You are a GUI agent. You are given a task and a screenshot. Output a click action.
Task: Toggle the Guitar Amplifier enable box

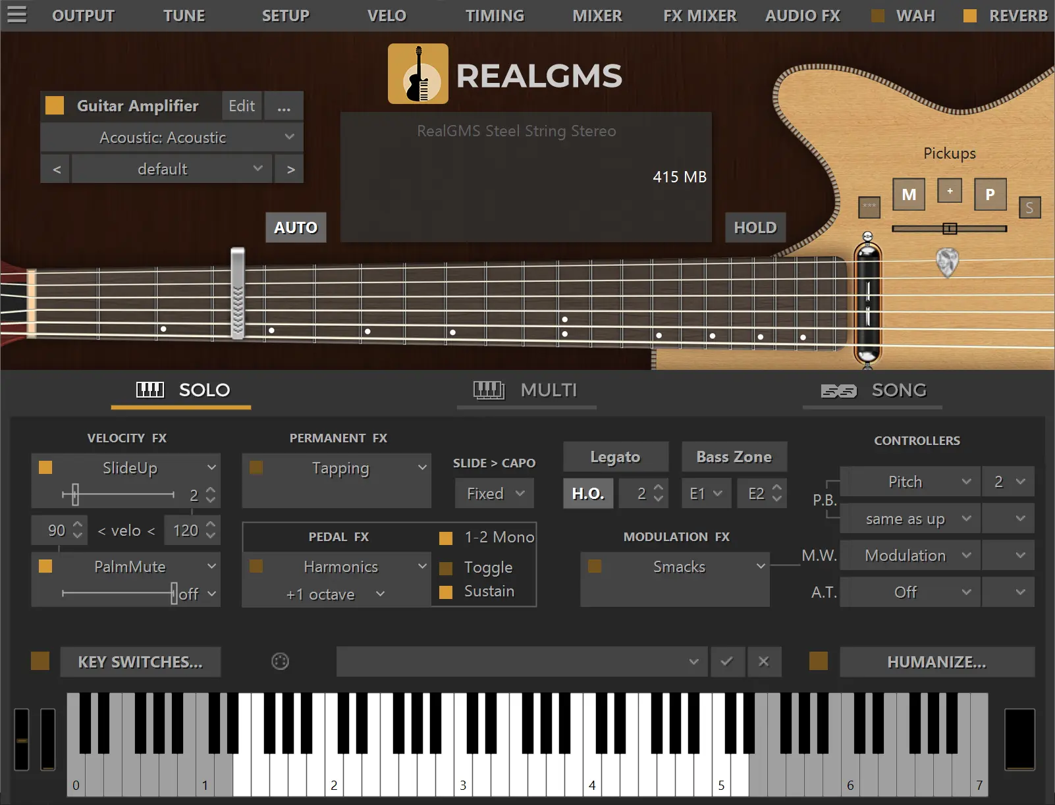coord(55,105)
